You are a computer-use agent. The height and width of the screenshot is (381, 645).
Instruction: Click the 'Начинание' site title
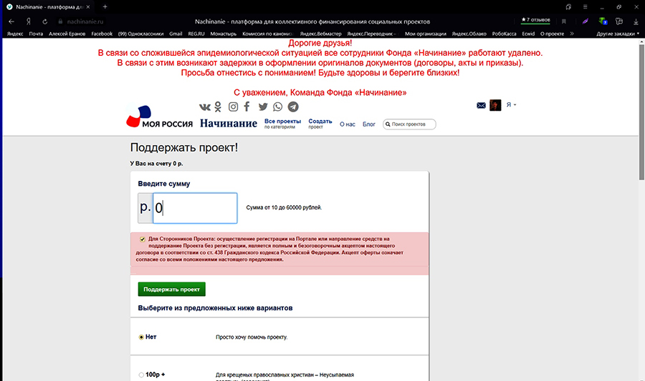(229, 123)
